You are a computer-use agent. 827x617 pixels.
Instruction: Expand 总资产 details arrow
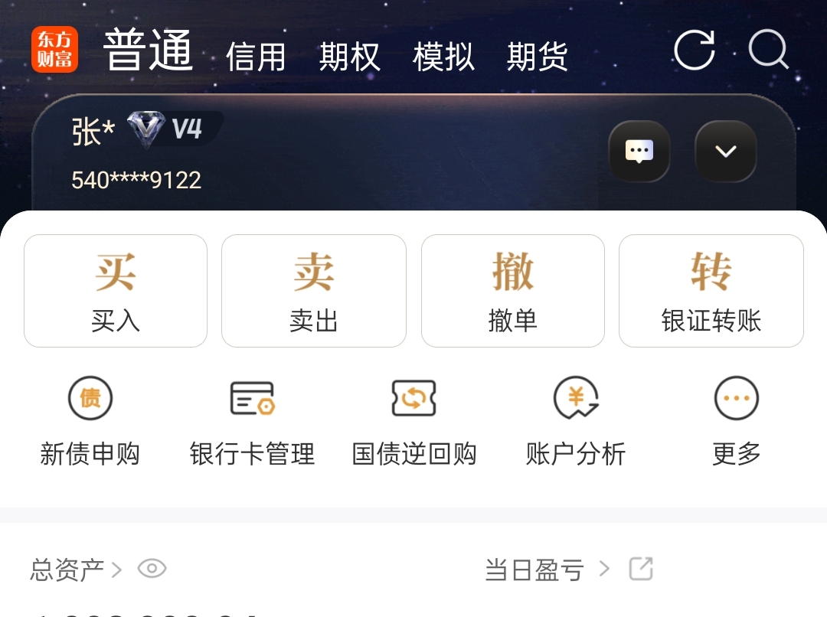116,570
